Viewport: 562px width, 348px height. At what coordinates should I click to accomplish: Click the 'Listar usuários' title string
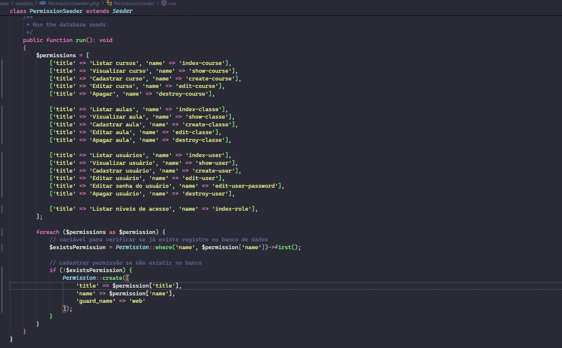point(117,155)
